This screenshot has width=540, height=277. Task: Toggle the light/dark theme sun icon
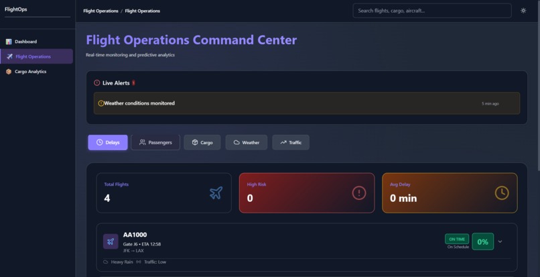(523, 11)
